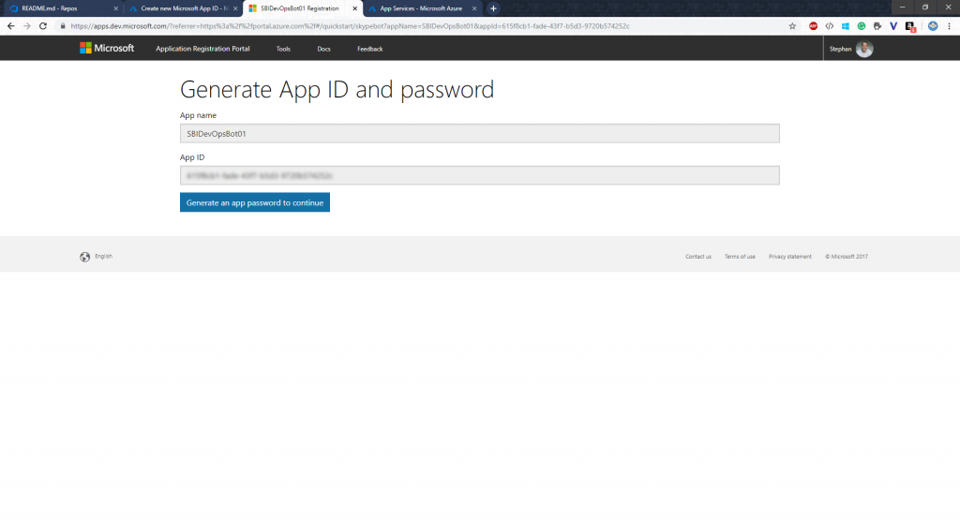
Task: Bookmark this page with the star
Action: tap(792, 26)
